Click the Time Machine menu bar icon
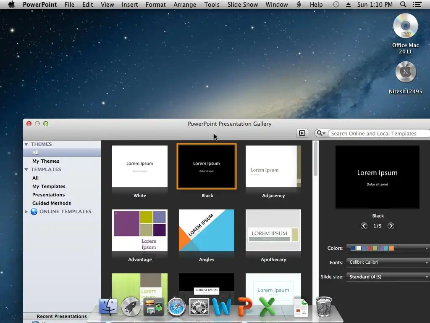Screen dimensions: 430x323 pos(336,4)
